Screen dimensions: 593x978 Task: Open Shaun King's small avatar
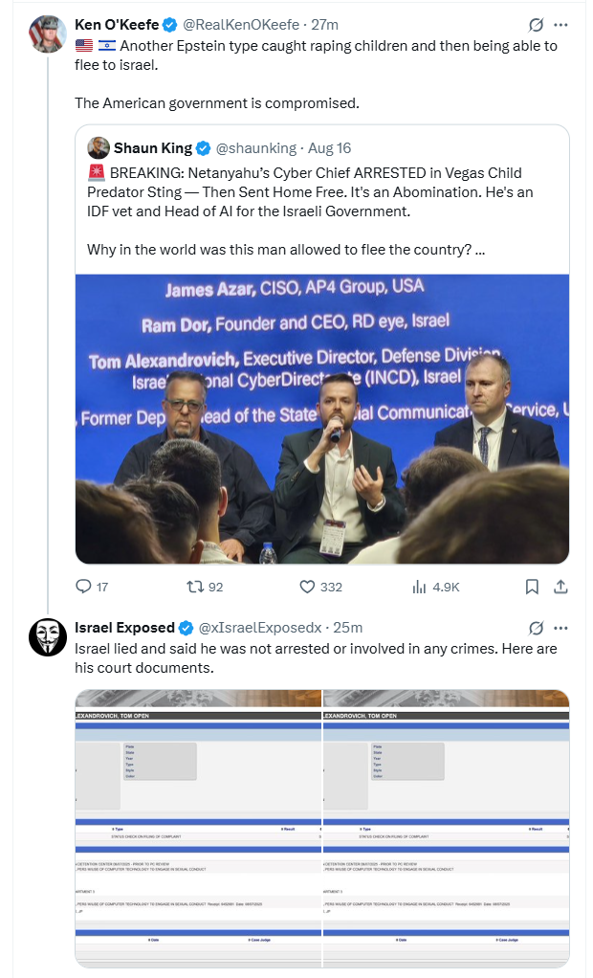pyautogui.click(x=99, y=147)
